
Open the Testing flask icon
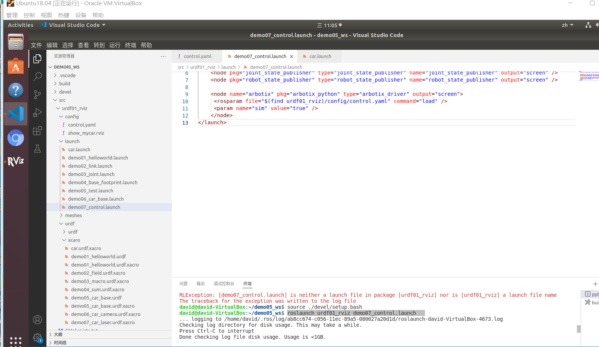point(37,149)
